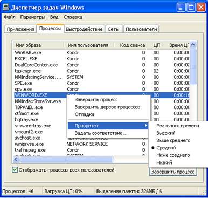Click CPU value 02 of taskmgr.exe
Screen dimensions: 208x198
click(x=156, y=71)
